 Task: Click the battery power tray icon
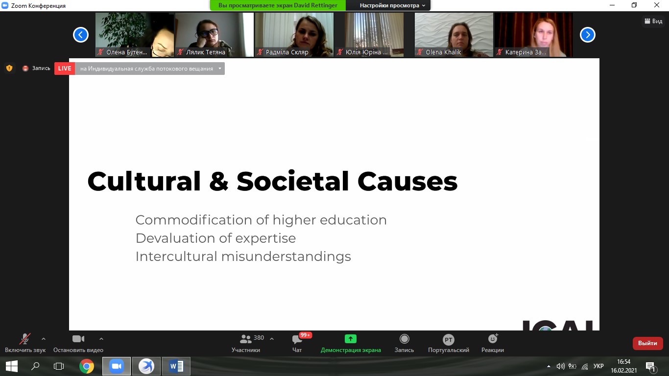click(x=572, y=366)
